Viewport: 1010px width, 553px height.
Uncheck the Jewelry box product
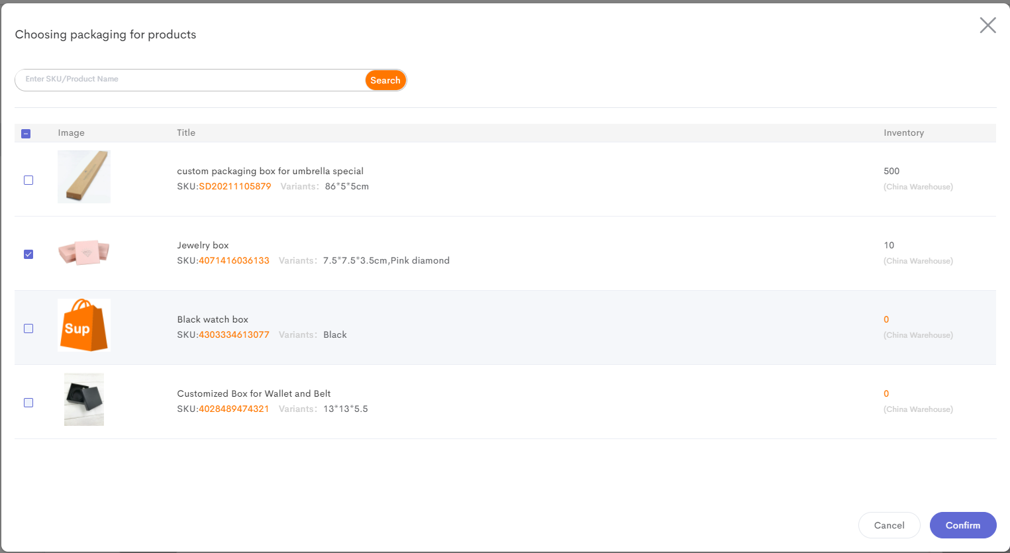point(28,254)
